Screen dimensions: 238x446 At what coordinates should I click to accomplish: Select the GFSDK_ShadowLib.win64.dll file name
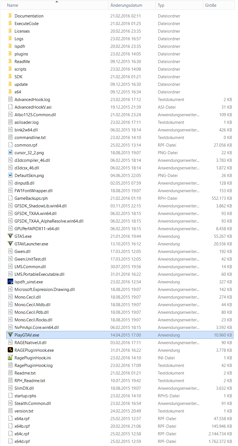point(41,206)
